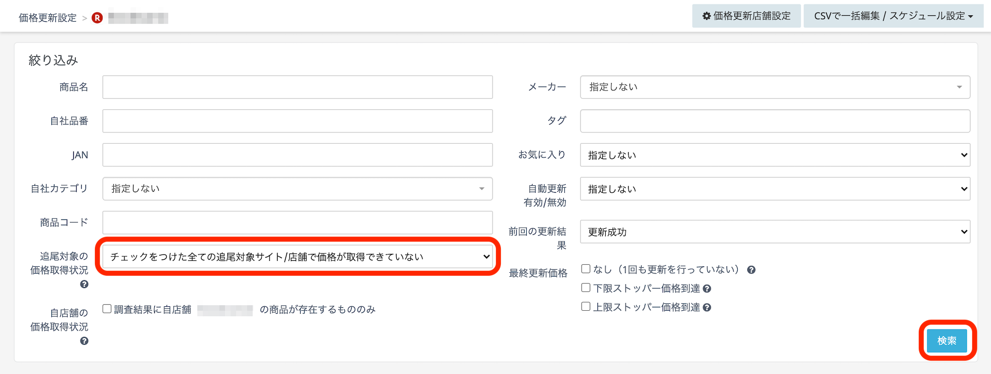
Task: Click help icon beside 上限ストッパー価格到達
Action: pos(707,307)
